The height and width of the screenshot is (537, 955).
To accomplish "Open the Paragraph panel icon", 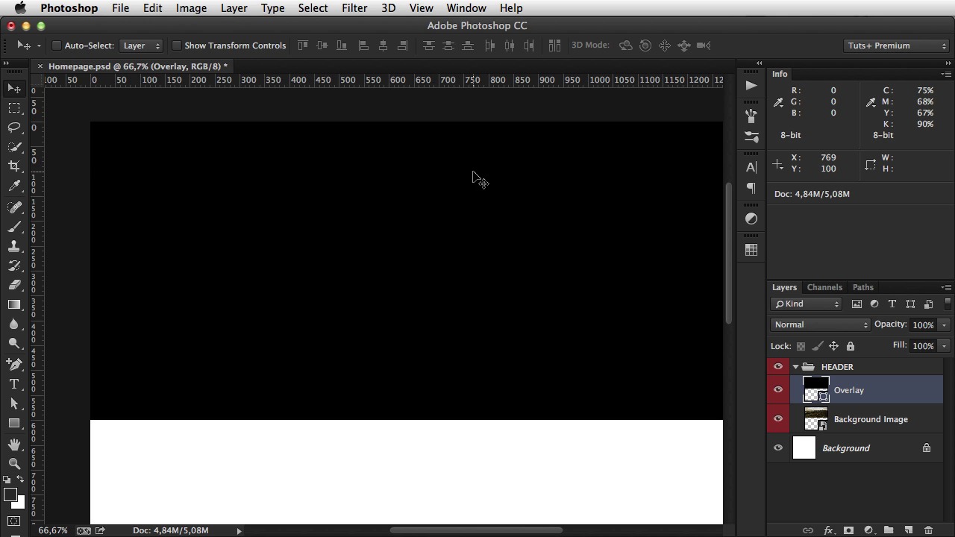I will pos(751,188).
